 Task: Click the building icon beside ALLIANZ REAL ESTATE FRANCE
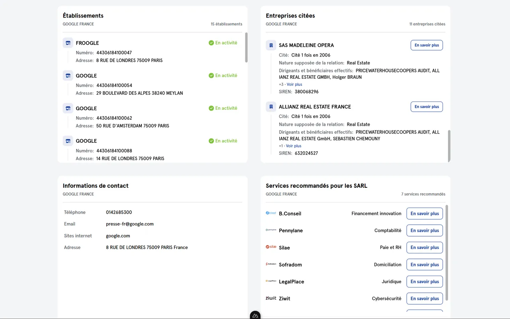tap(271, 107)
